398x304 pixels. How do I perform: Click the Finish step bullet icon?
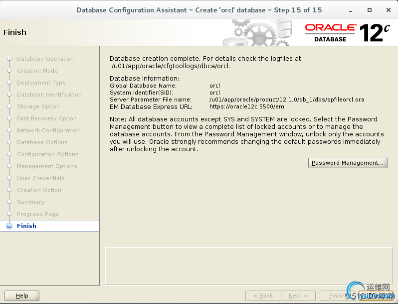pos(9,226)
